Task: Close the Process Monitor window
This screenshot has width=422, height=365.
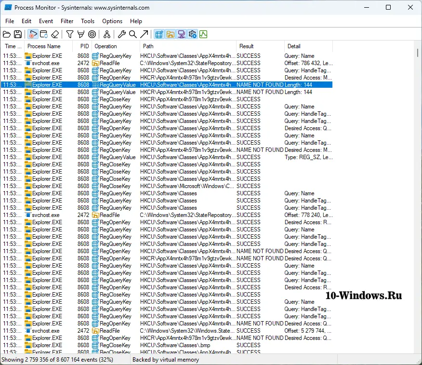Action: click(x=410, y=8)
